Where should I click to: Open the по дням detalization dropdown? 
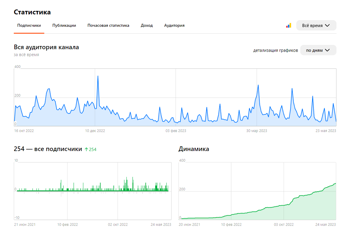318,50
